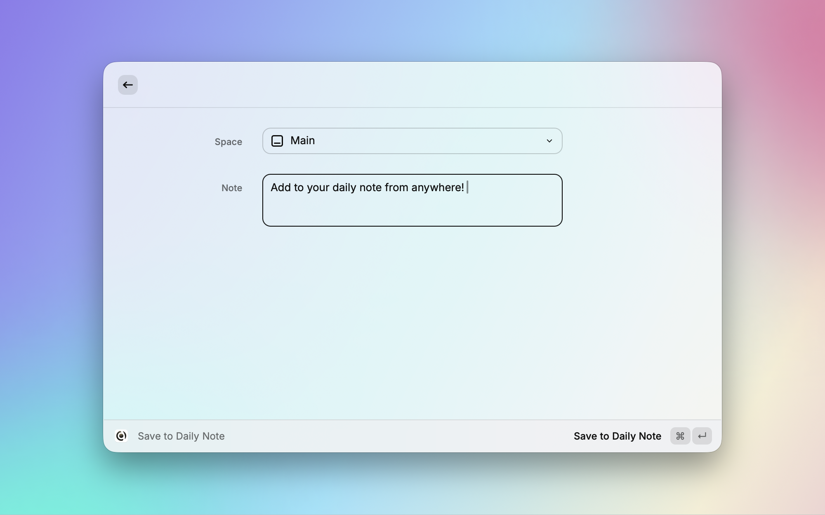Image resolution: width=825 pixels, height=515 pixels.
Task: Click the Note field label
Action: point(232,188)
